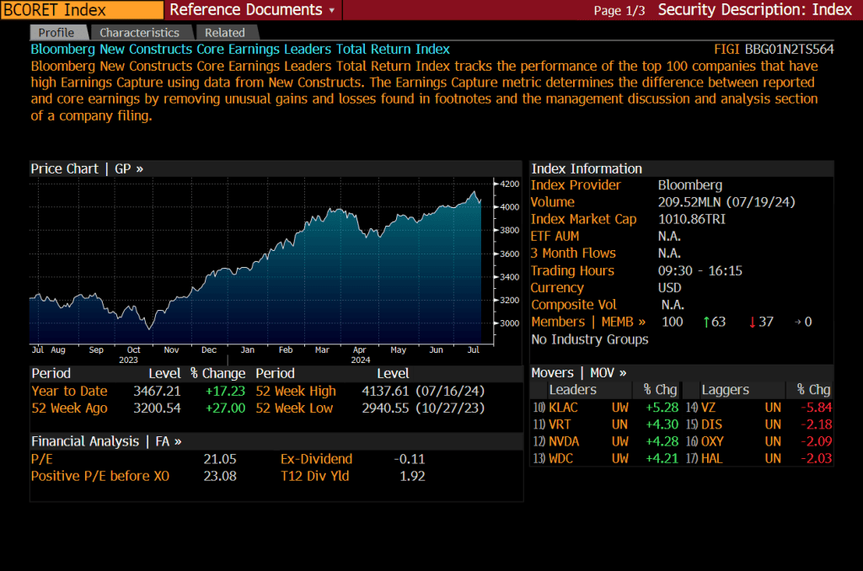The image size is (863, 571).
Task: Click No Industry Groups text
Action: [x=589, y=339]
